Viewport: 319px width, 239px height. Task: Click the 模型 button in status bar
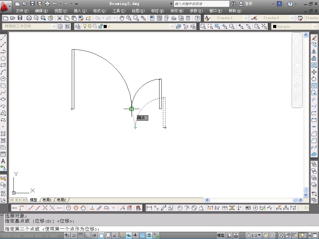[x=221, y=236]
